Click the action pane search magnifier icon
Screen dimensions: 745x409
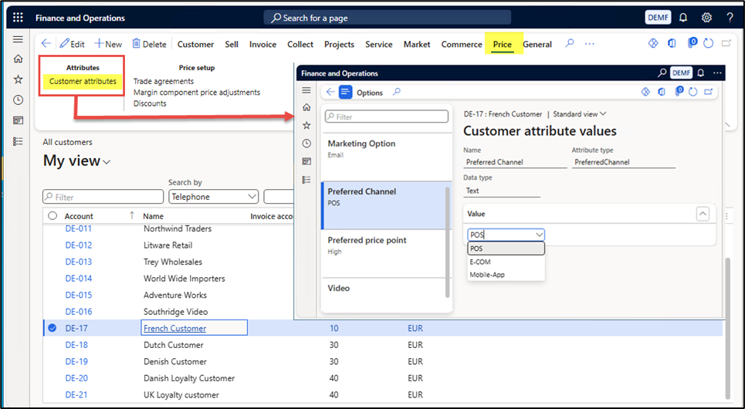(x=569, y=43)
